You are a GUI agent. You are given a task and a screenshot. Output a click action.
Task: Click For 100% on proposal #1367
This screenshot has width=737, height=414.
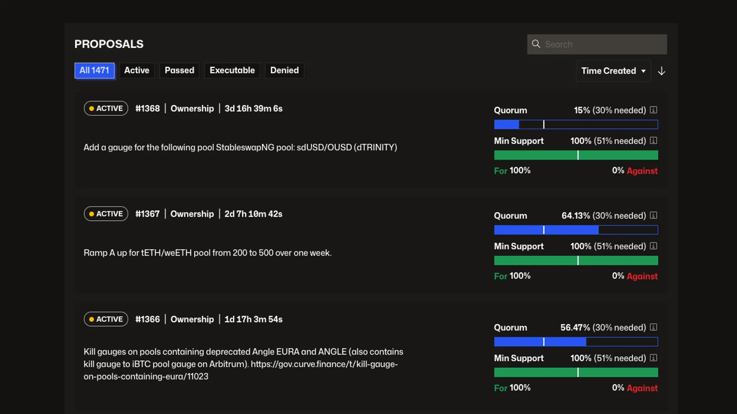pyautogui.click(x=512, y=276)
